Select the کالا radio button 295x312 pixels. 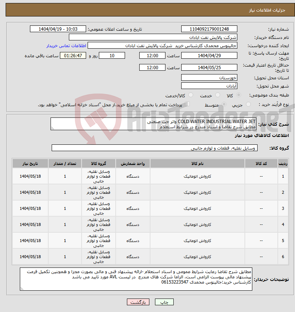pos(238,95)
